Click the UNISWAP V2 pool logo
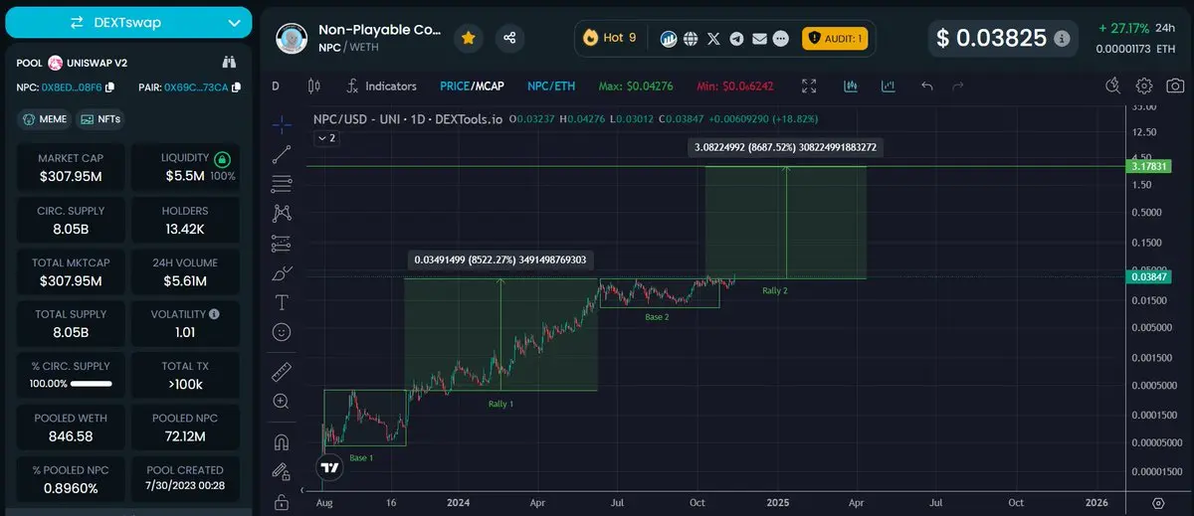The image size is (1194, 516). click(x=56, y=62)
